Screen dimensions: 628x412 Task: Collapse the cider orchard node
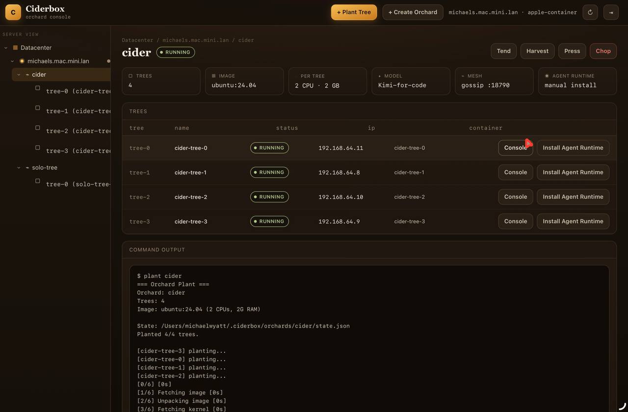tap(19, 75)
